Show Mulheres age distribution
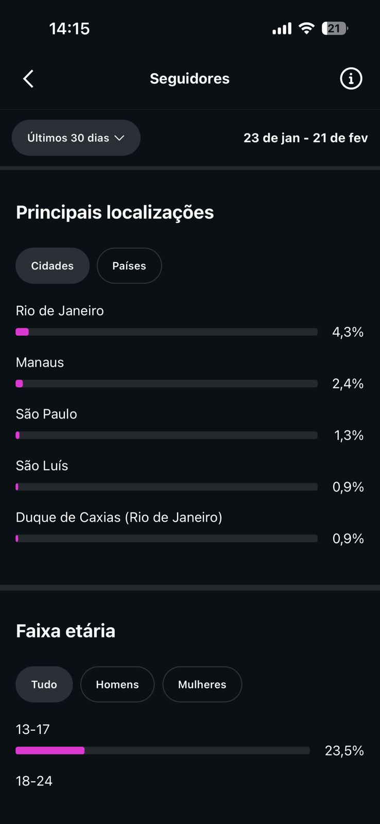Image resolution: width=380 pixels, height=824 pixels. coord(202,684)
